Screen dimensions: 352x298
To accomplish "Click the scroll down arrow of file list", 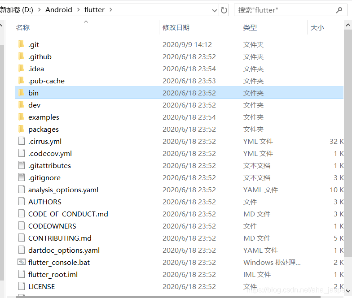I will (348, 291).
